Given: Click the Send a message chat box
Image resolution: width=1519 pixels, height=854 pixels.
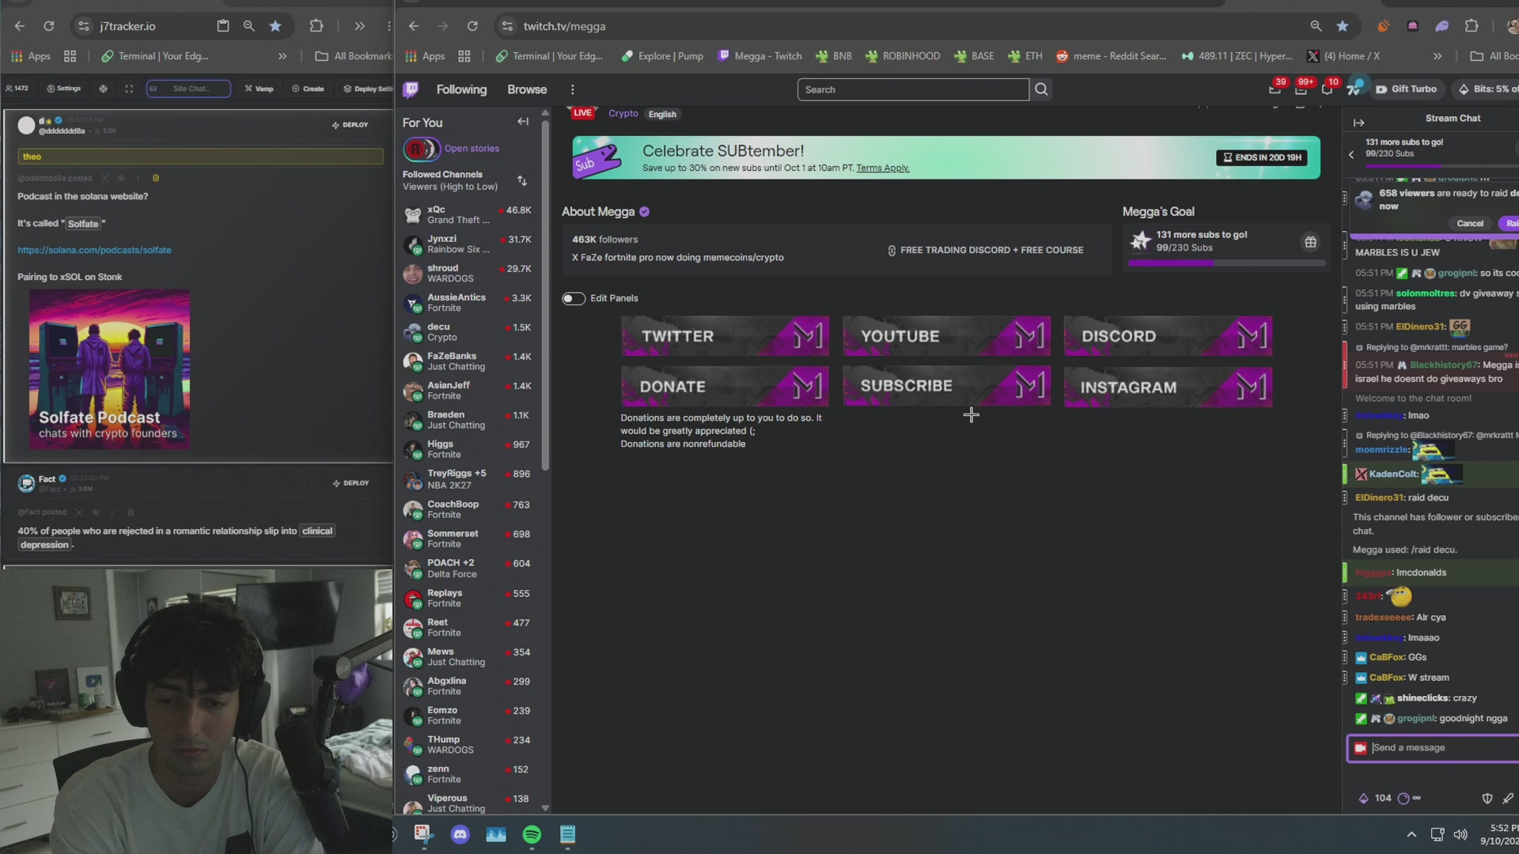Looking at the screenshot, I should 1434,748.
